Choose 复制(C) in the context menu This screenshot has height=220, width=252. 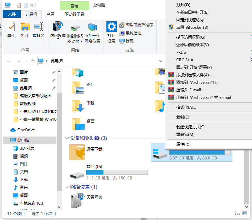tap(209, 117)
